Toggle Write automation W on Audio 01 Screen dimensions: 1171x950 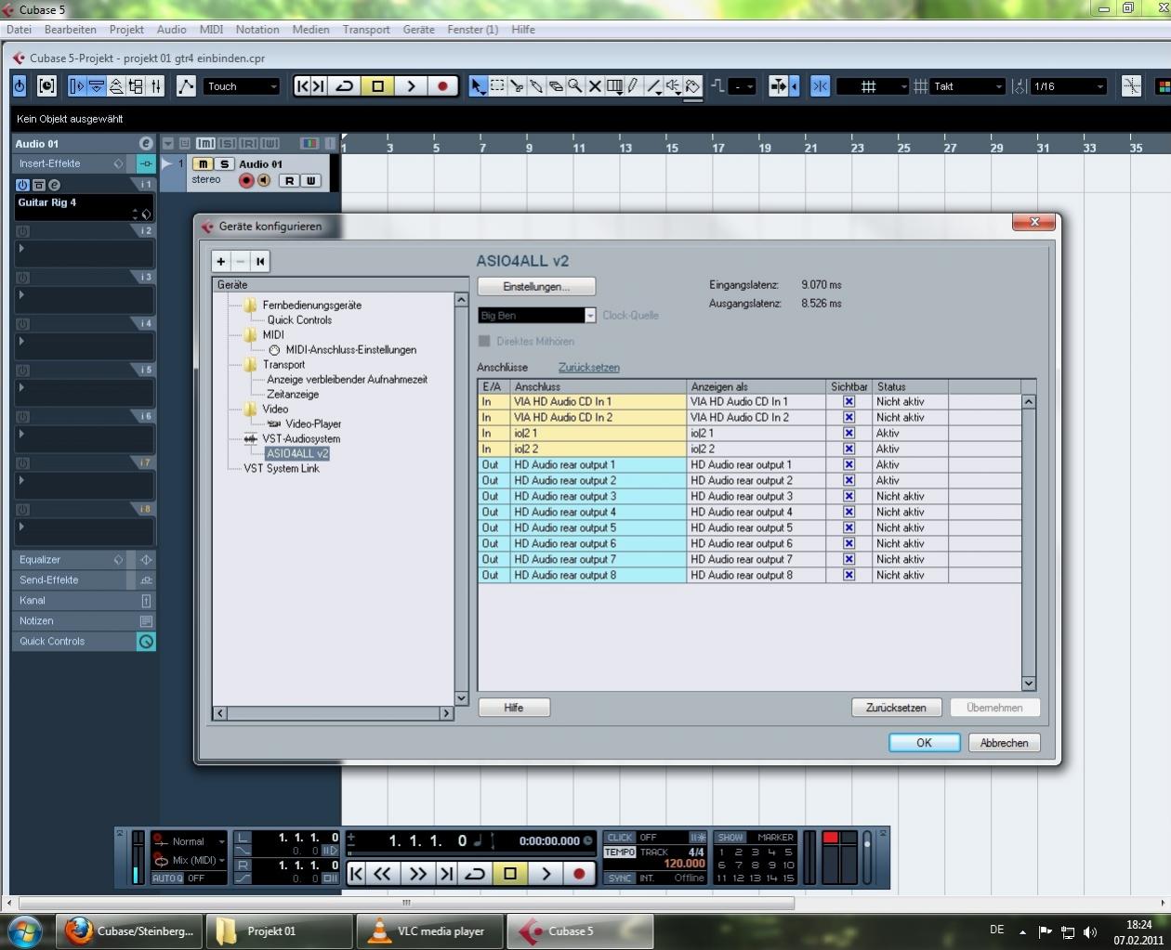click(x=310, y=180)
